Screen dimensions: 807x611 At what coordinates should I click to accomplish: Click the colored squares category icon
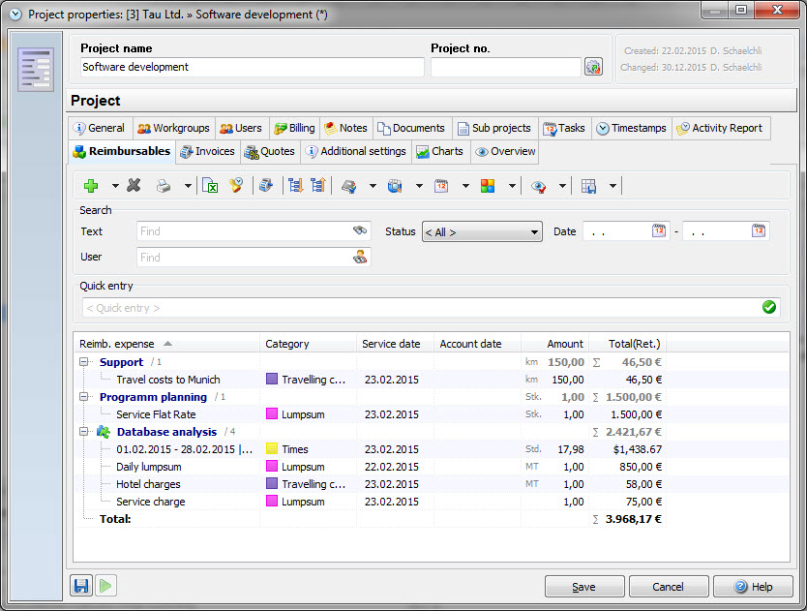click(488, 186)
